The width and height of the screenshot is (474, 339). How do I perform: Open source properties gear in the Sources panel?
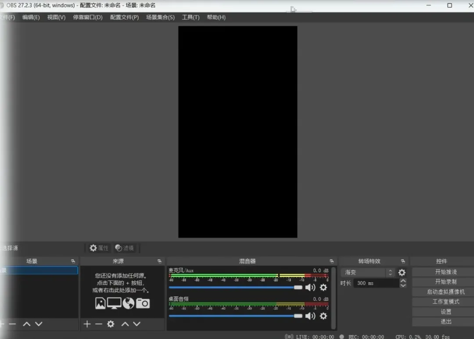click(x=111, y=324)
